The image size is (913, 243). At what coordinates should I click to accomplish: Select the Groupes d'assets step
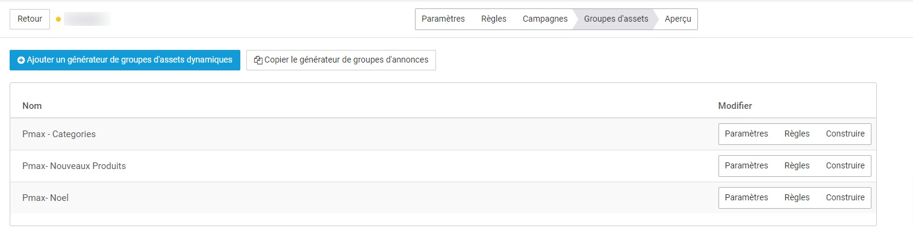click(616, 19)
